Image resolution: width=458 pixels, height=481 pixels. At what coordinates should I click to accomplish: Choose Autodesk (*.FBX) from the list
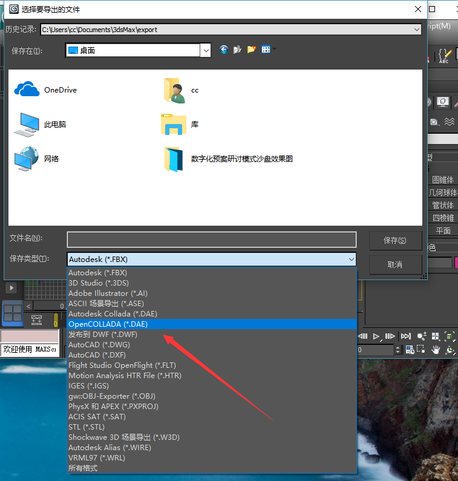212,273
